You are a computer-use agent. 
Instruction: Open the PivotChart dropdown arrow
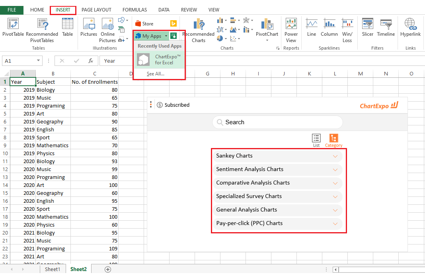267,40
